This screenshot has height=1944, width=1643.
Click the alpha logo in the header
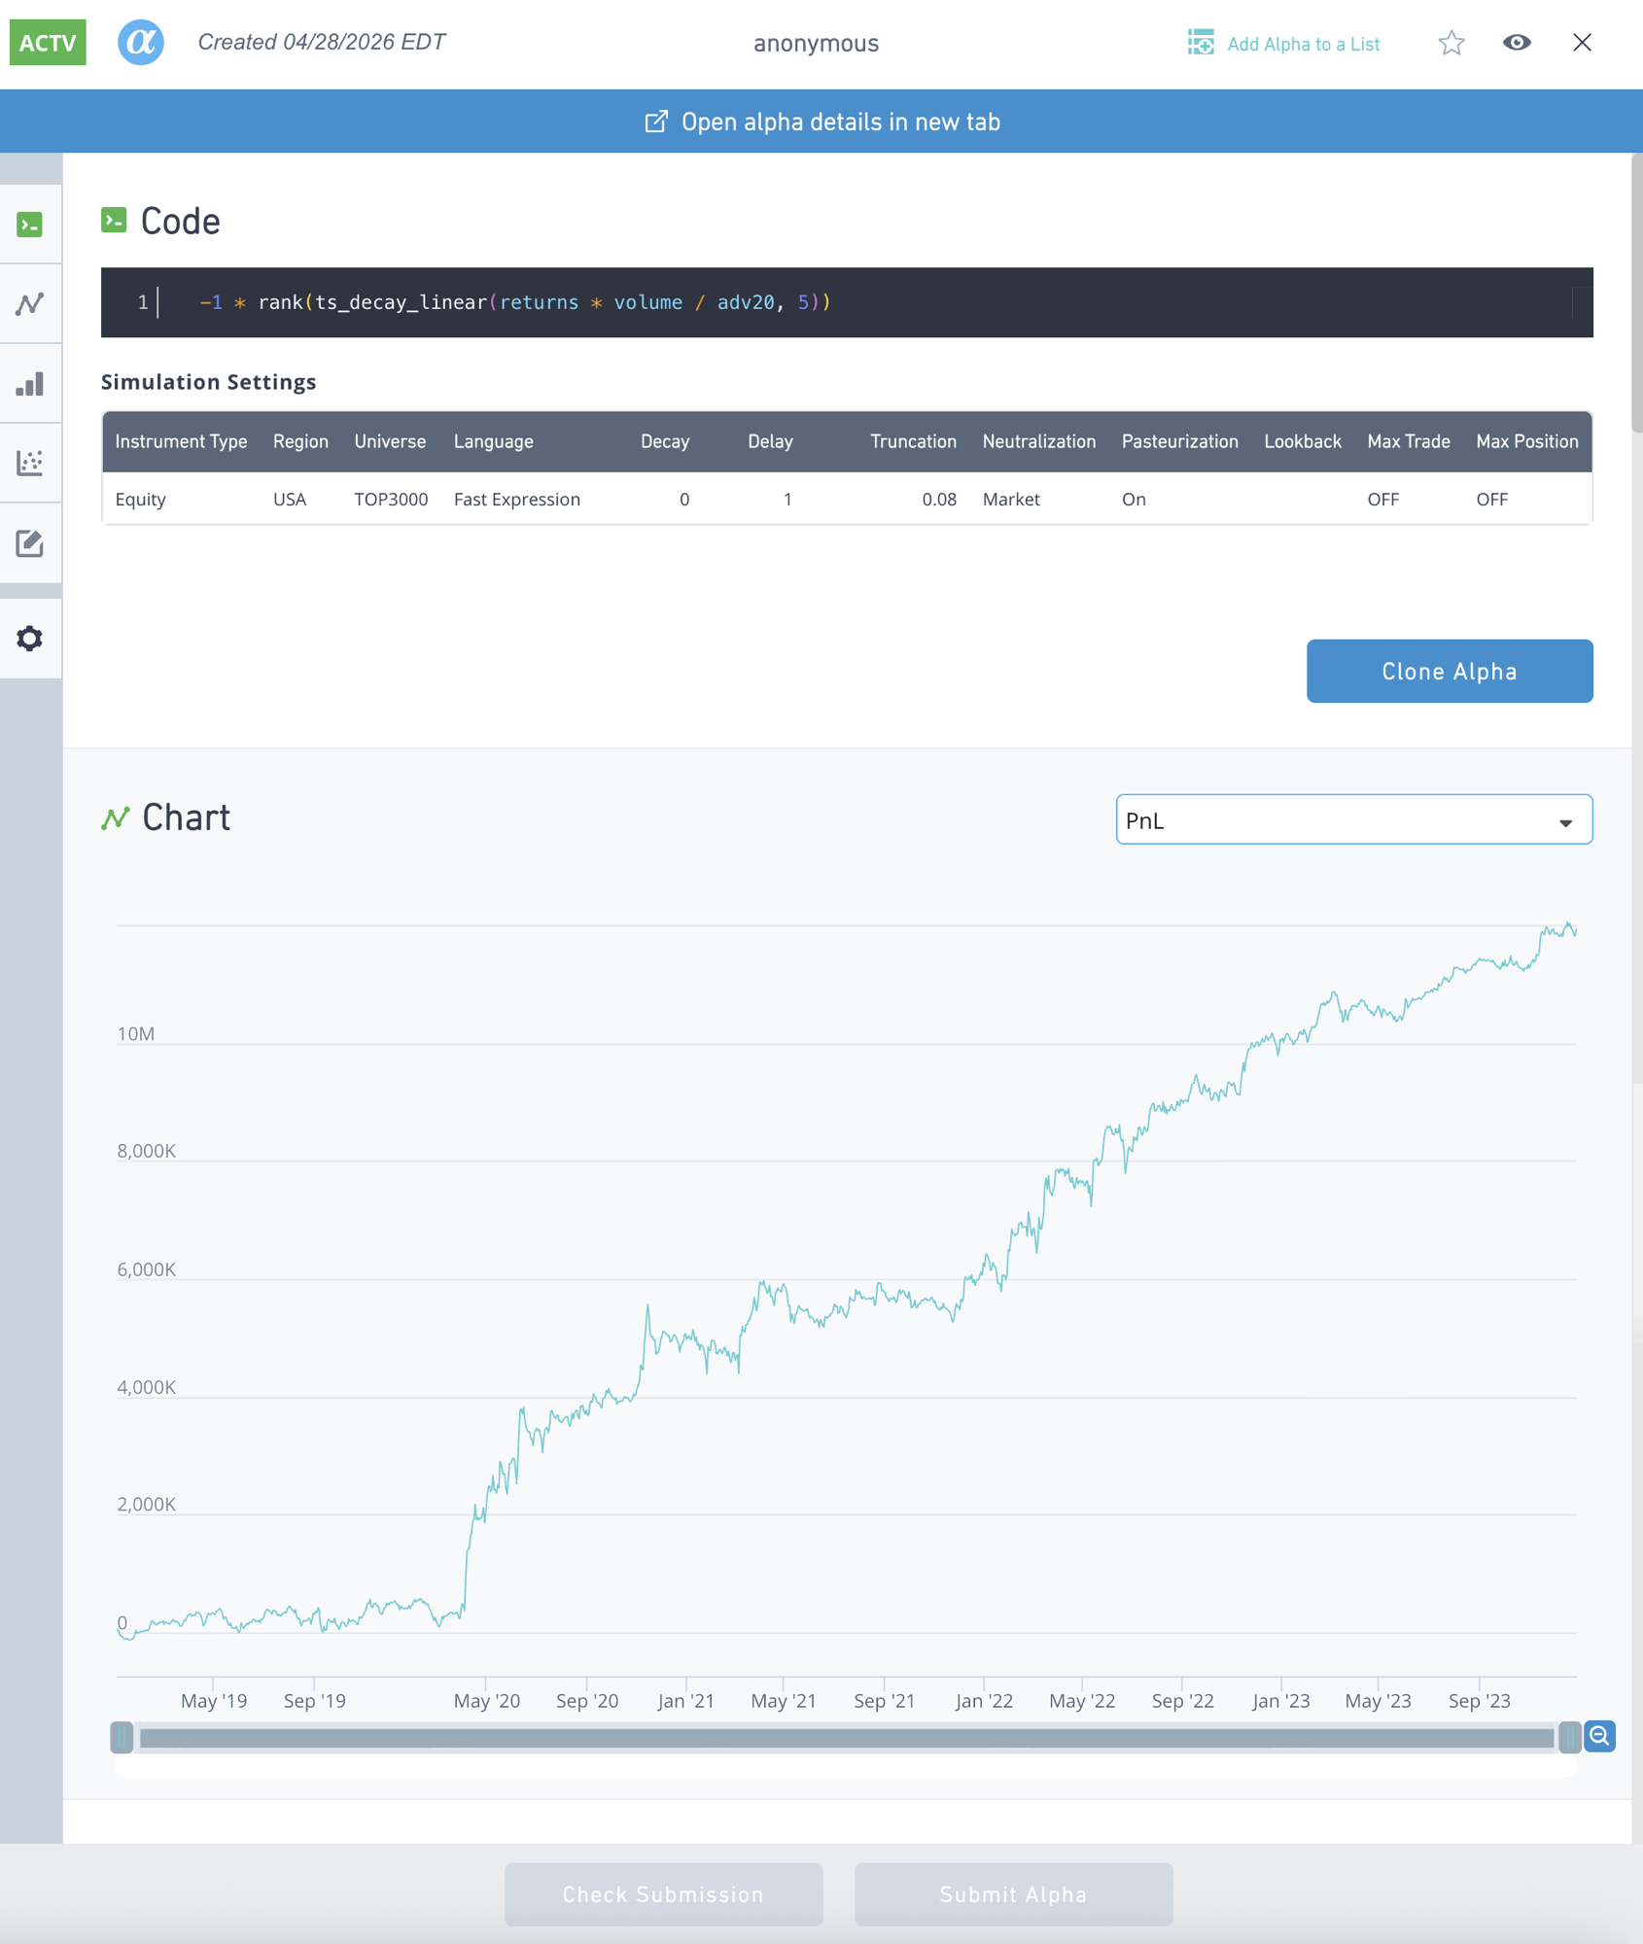pos(141,42)
